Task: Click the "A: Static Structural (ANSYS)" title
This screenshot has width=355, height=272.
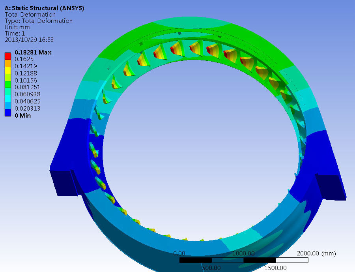Action: (x=44, y=8)
